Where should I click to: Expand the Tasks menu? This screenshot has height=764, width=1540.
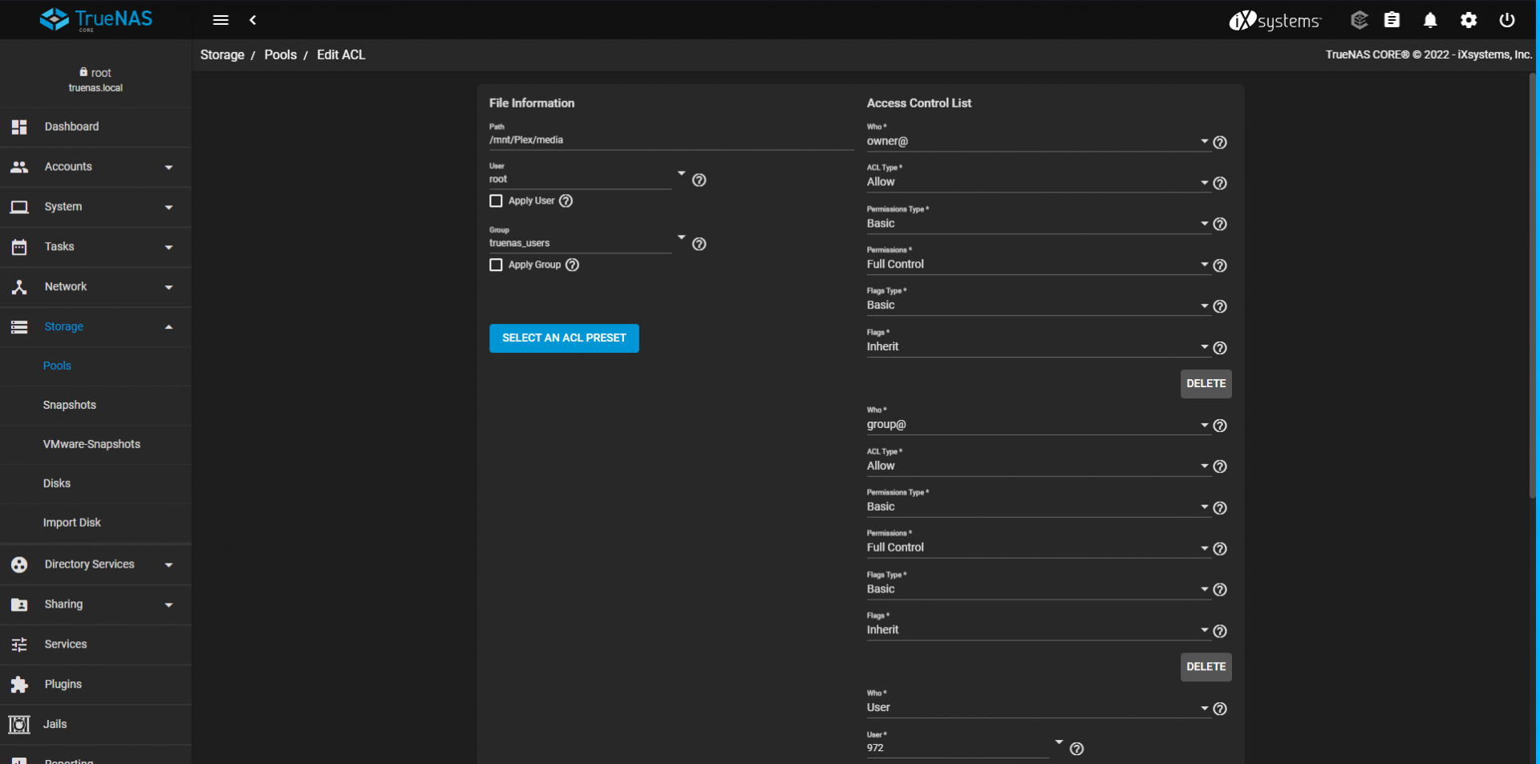point(95,247)
